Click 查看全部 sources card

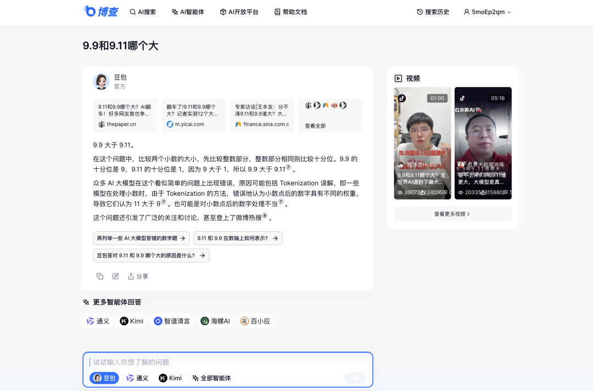tap(330, 115)
